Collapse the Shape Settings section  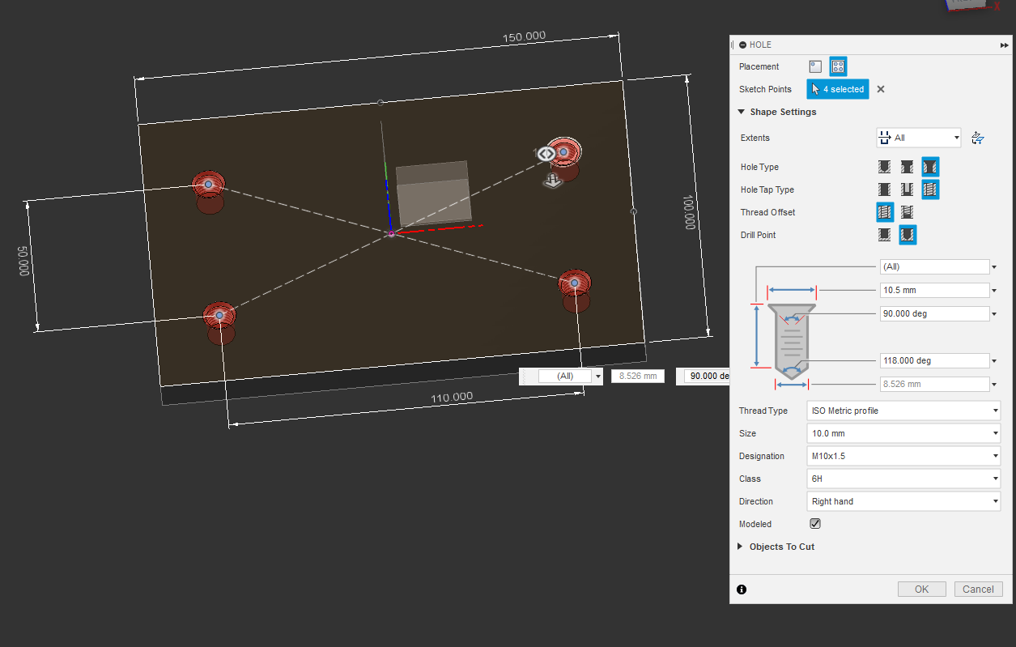[741, 112]
